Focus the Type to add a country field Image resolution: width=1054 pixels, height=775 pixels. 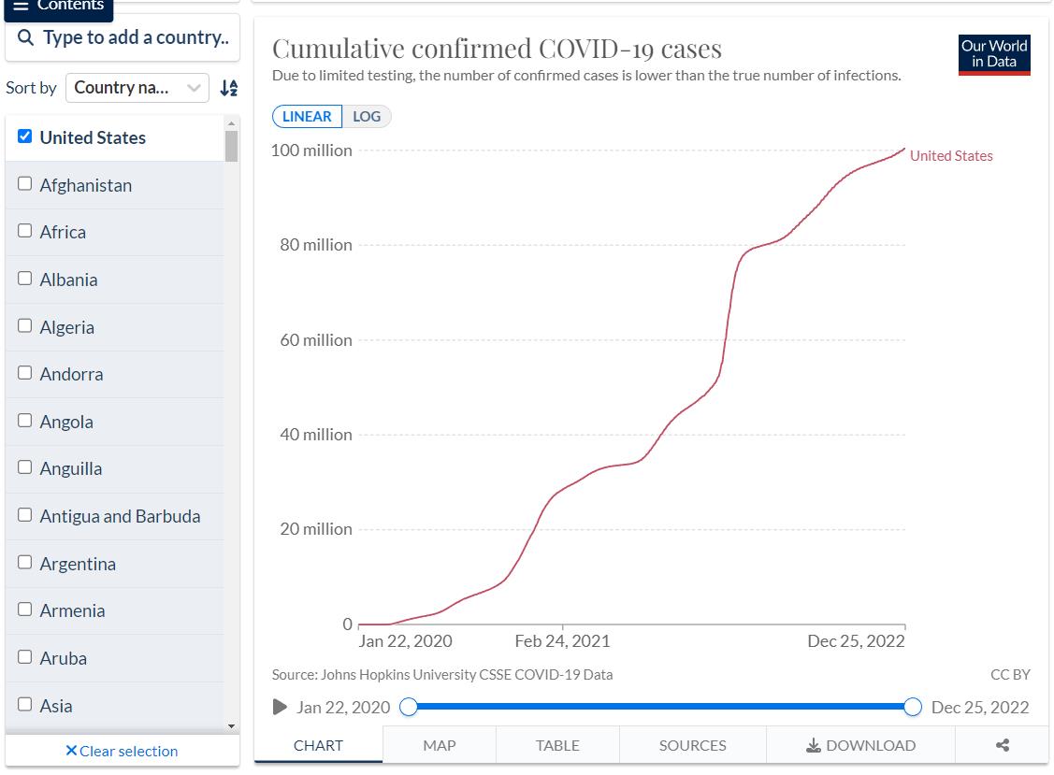coord(136,38)
